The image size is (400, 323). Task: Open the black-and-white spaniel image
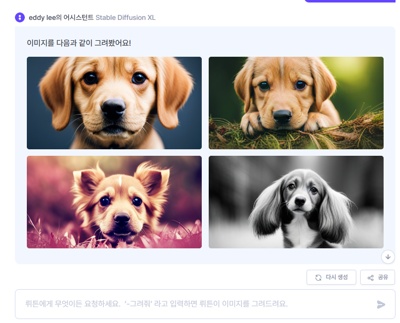pos(296,202)
